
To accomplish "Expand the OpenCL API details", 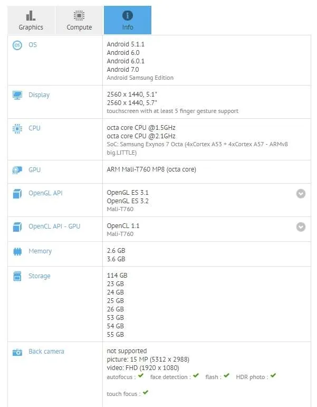I will [301, 227].
